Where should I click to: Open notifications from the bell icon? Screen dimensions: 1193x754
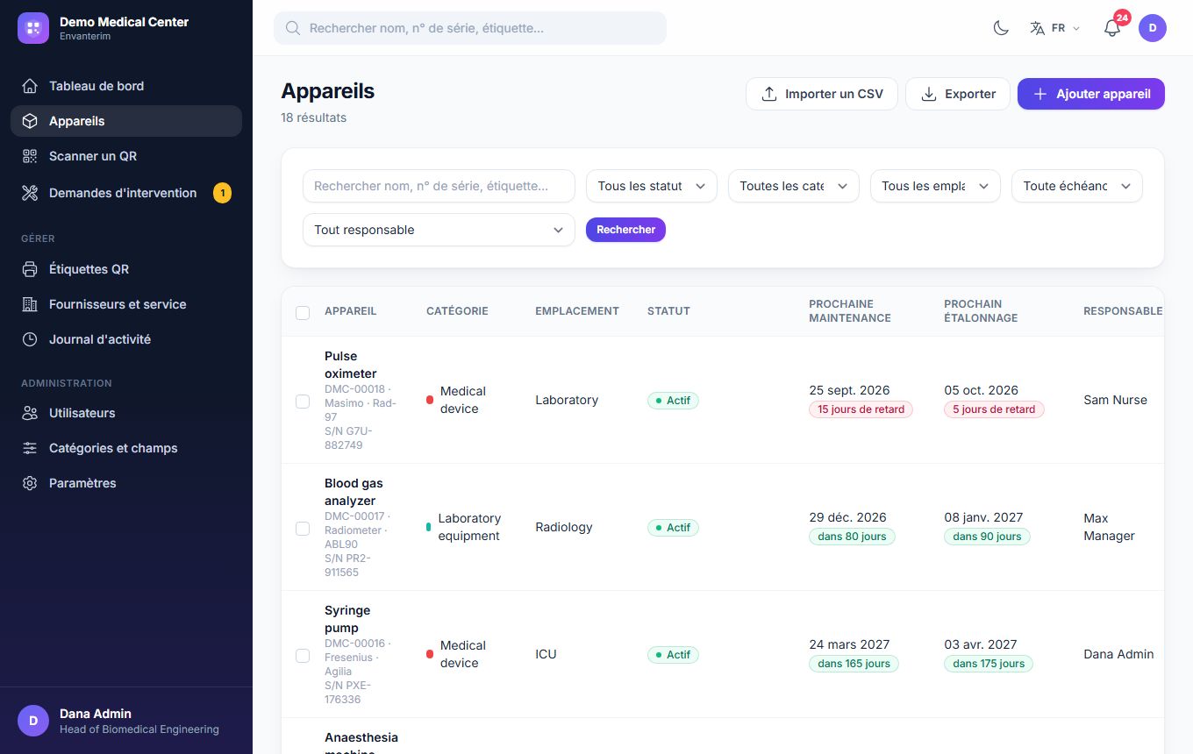coord(1112,28)
